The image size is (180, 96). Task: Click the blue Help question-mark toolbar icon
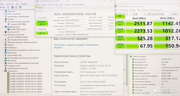pos(12,7)
